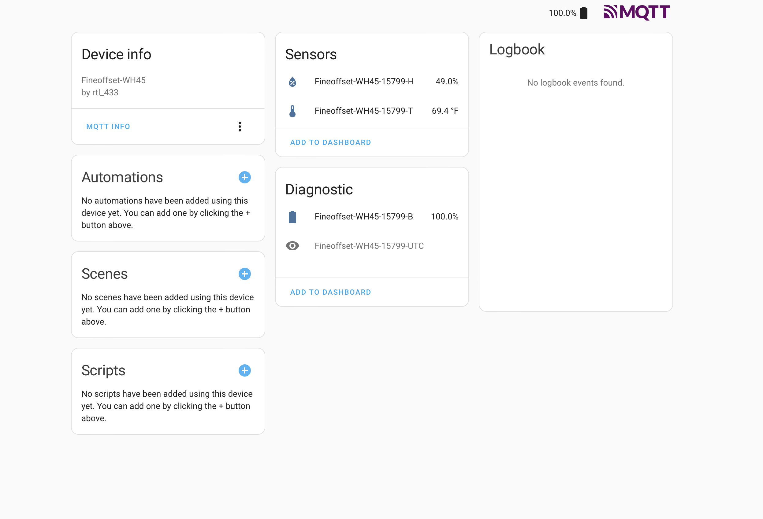Click the battery icon for Fineoffset-WH45-15799-B
Screen dimensions: 763x519
point(292,216)
